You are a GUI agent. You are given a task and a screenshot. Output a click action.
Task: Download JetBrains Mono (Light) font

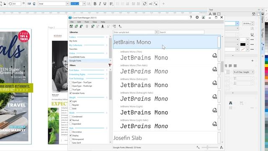(215, 110)
